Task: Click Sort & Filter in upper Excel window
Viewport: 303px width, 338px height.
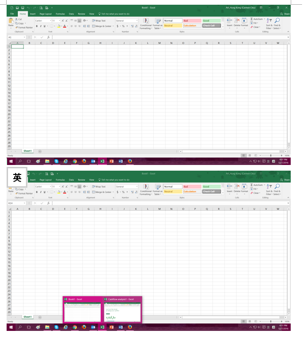Action: click(x=269, y=24)
